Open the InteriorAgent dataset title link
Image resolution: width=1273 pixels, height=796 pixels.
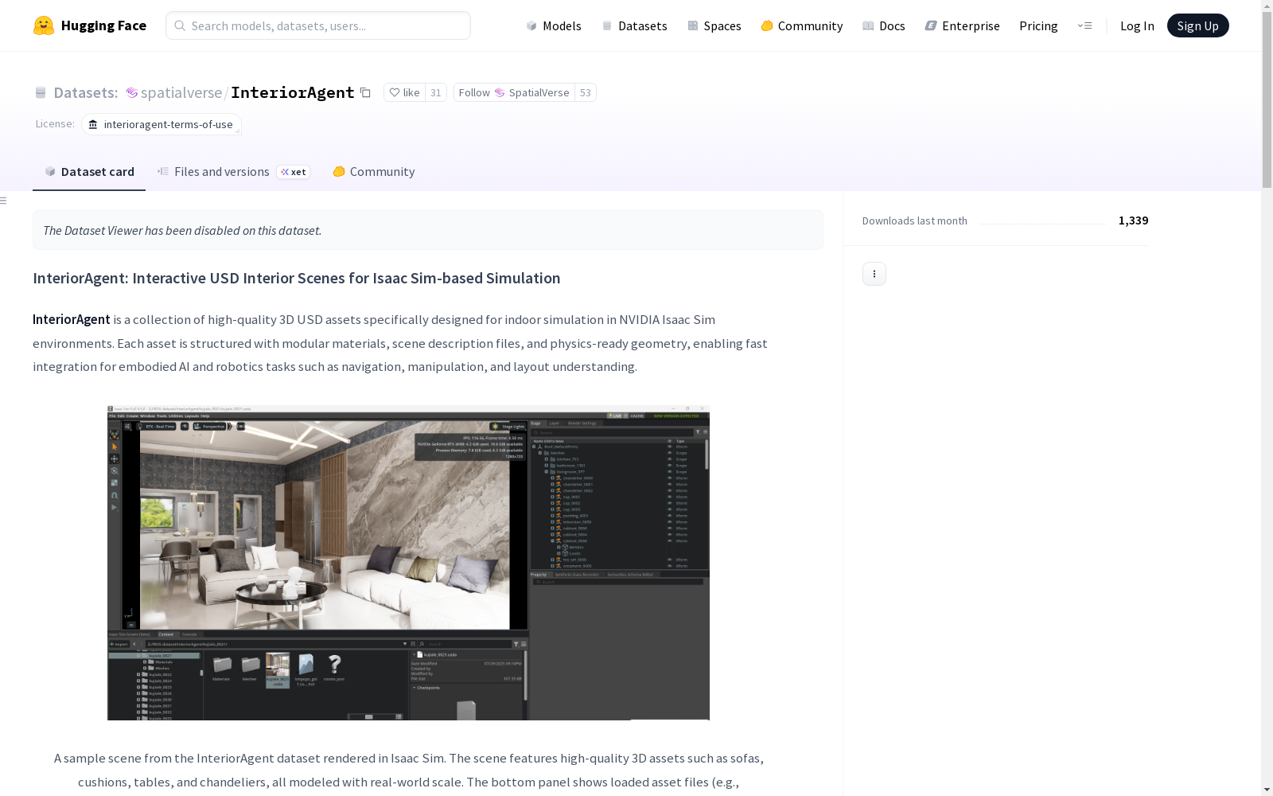click(x=293, y=92)
